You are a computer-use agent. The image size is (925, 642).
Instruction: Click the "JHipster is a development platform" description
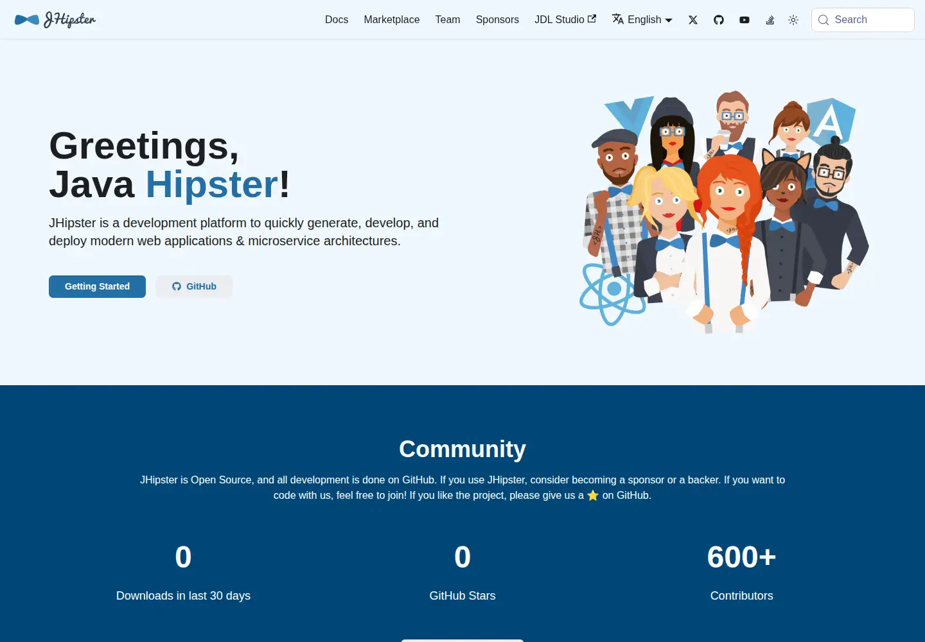click(244, 232)
